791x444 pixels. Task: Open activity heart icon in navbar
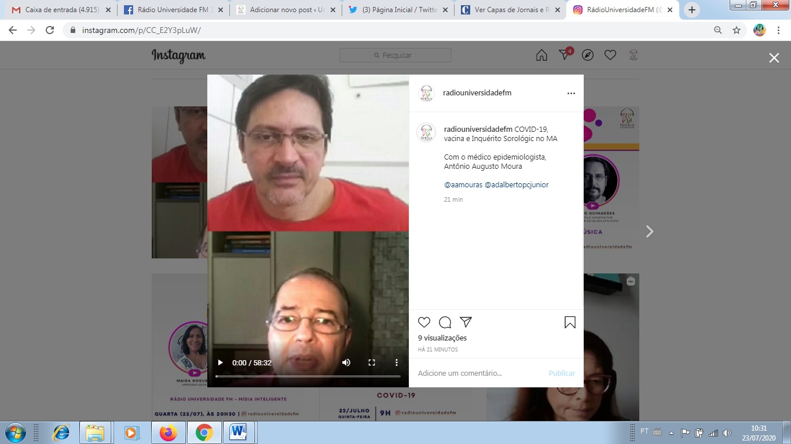click(x=610, y=55)
